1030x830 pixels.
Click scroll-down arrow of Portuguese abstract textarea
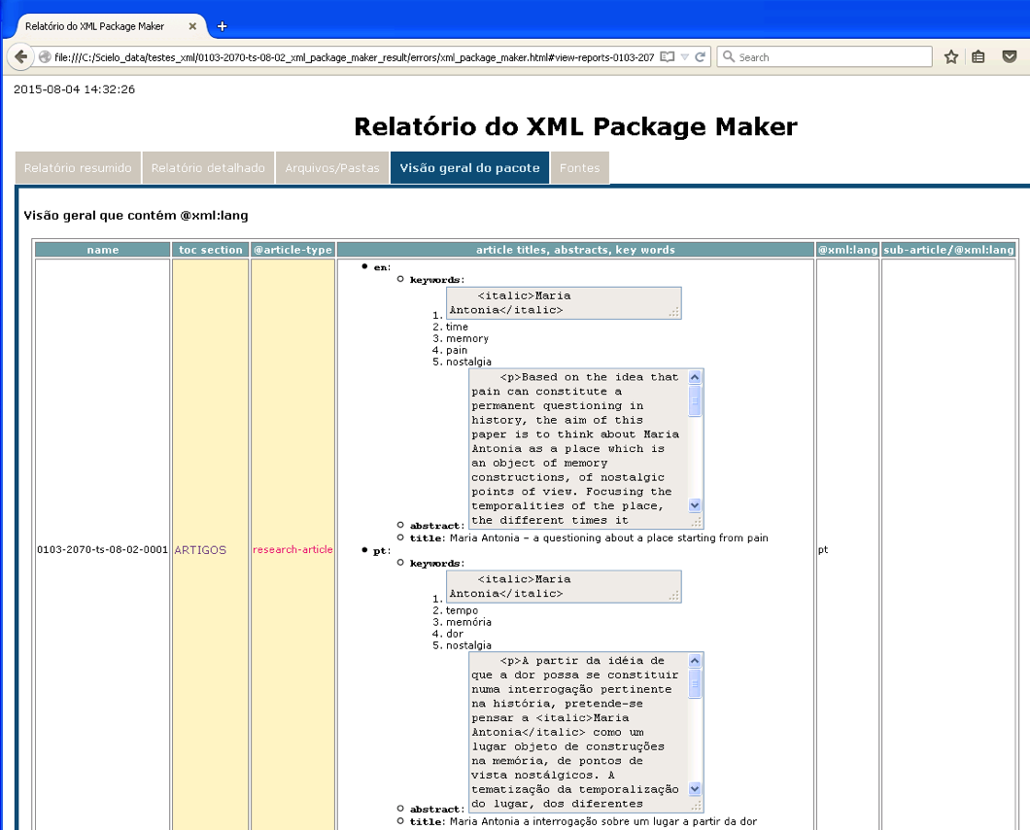(695, 788)
